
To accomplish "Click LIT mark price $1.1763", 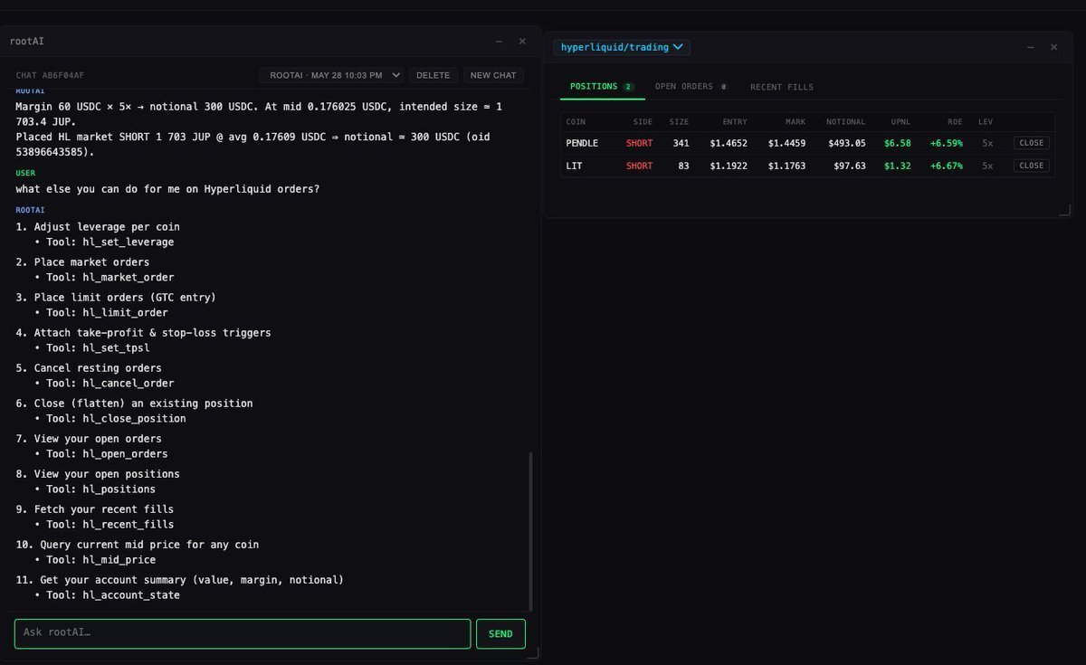I will [786, 166].
